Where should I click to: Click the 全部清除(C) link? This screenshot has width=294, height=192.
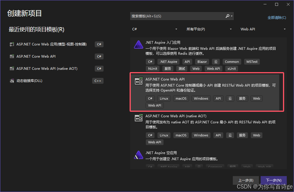pos(277,18)
